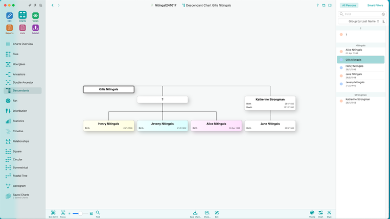This screenshot has height=219, width=390.
Task: Select Henry Nitingals box in chart
Action: coord(109,126)
